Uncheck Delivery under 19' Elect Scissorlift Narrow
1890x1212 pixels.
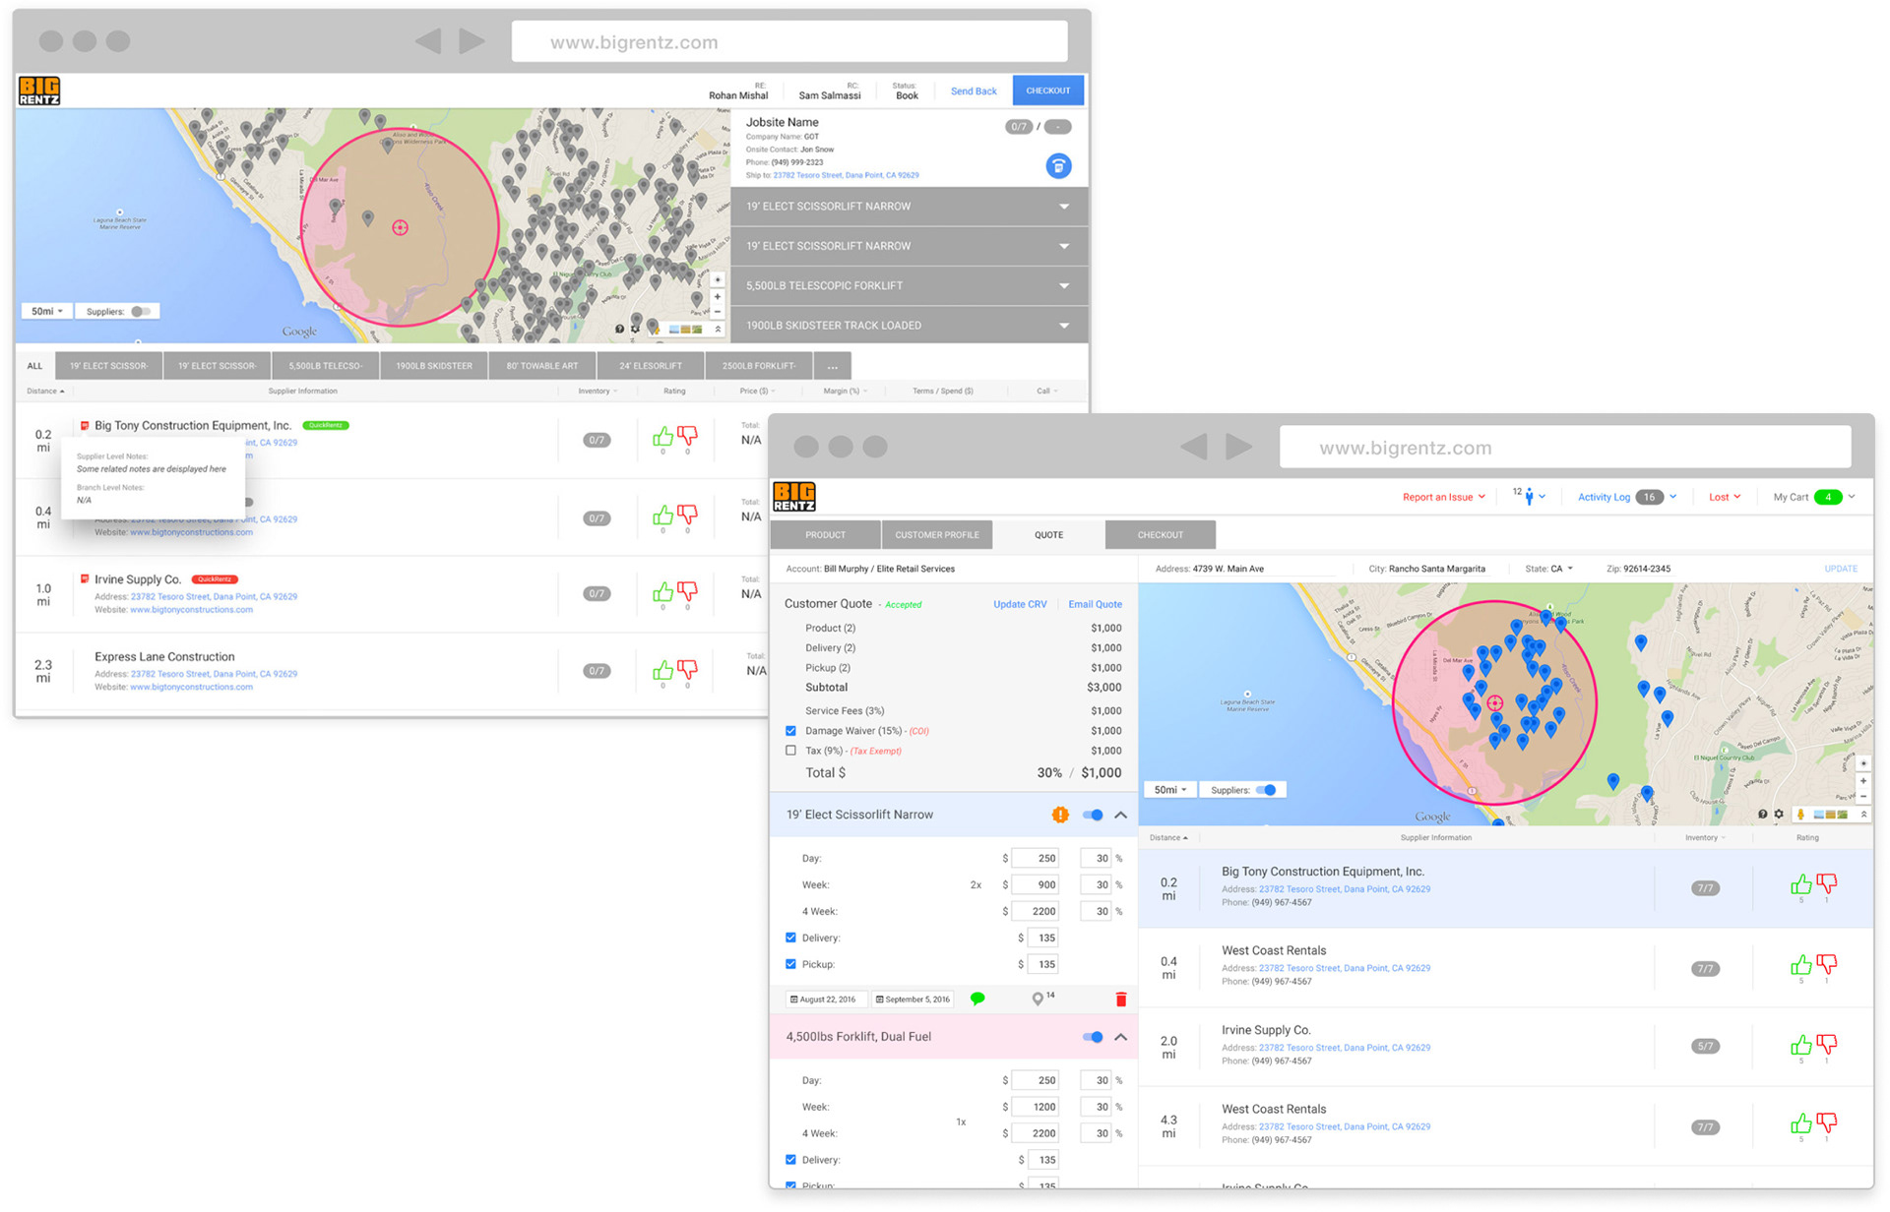pyautogui.click(x=790, y=938)
